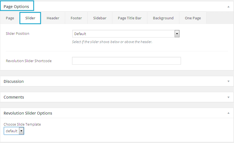Click the Revolution Slider Options title
Viewport: 234px width, 143px height.
(28, 113)
